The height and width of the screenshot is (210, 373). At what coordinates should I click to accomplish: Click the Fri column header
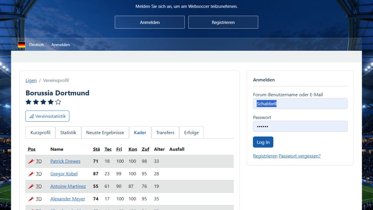[119, 149]
